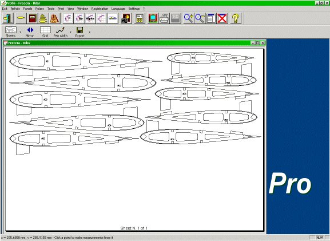Click the printer icon
The height and width of the screenshot is (241, 330).
pos(164,18)
